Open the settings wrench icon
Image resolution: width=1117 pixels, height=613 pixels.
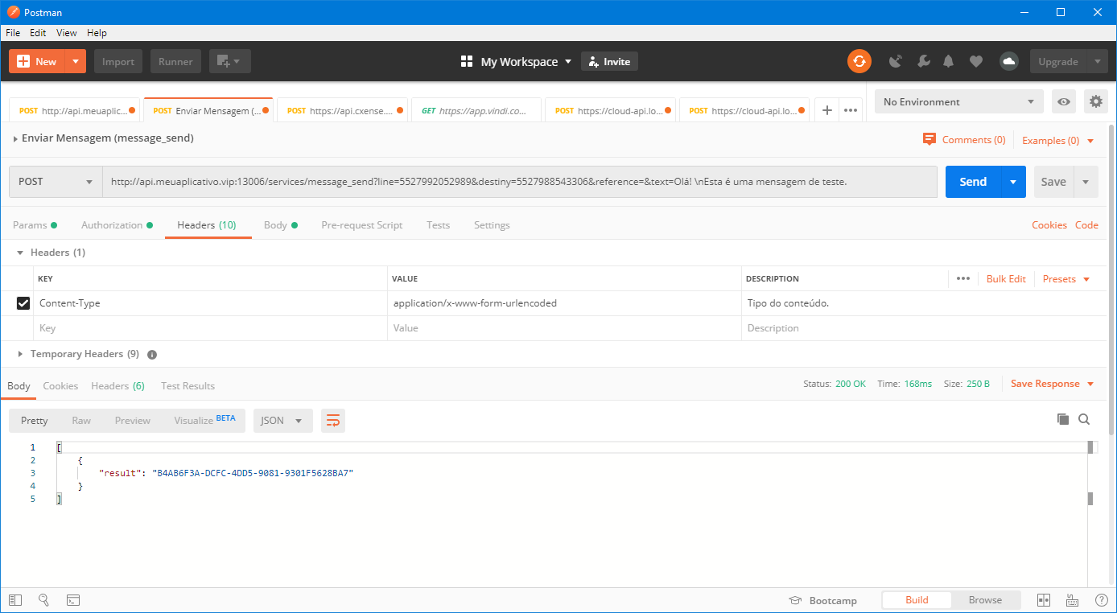923,61
